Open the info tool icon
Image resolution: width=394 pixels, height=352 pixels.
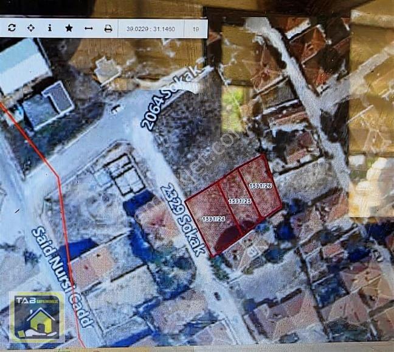tap(50, 28)
